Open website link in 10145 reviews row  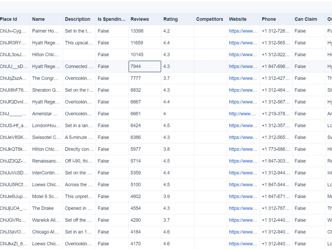tap(243, 55)
